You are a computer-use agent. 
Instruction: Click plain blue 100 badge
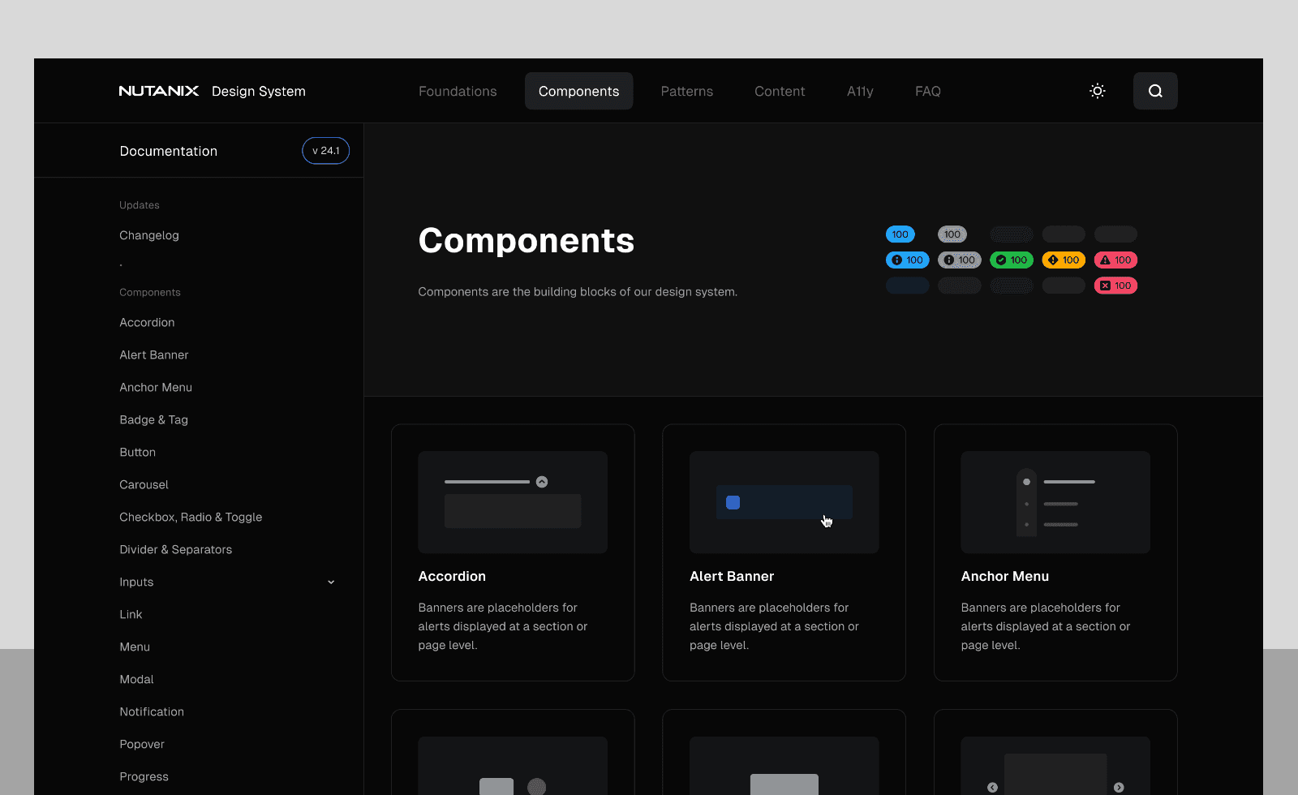point(900,234)
